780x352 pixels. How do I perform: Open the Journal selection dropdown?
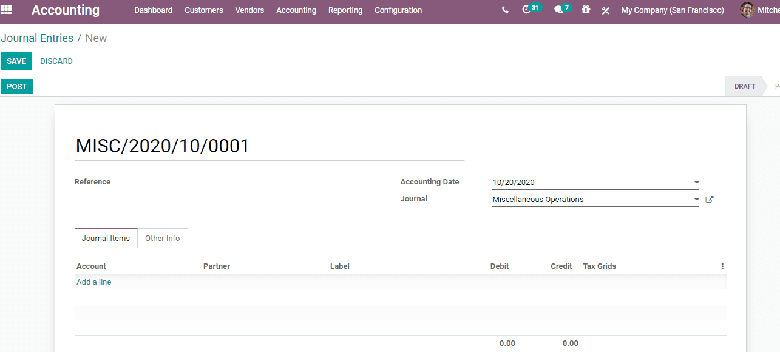(x=696, y=199)
